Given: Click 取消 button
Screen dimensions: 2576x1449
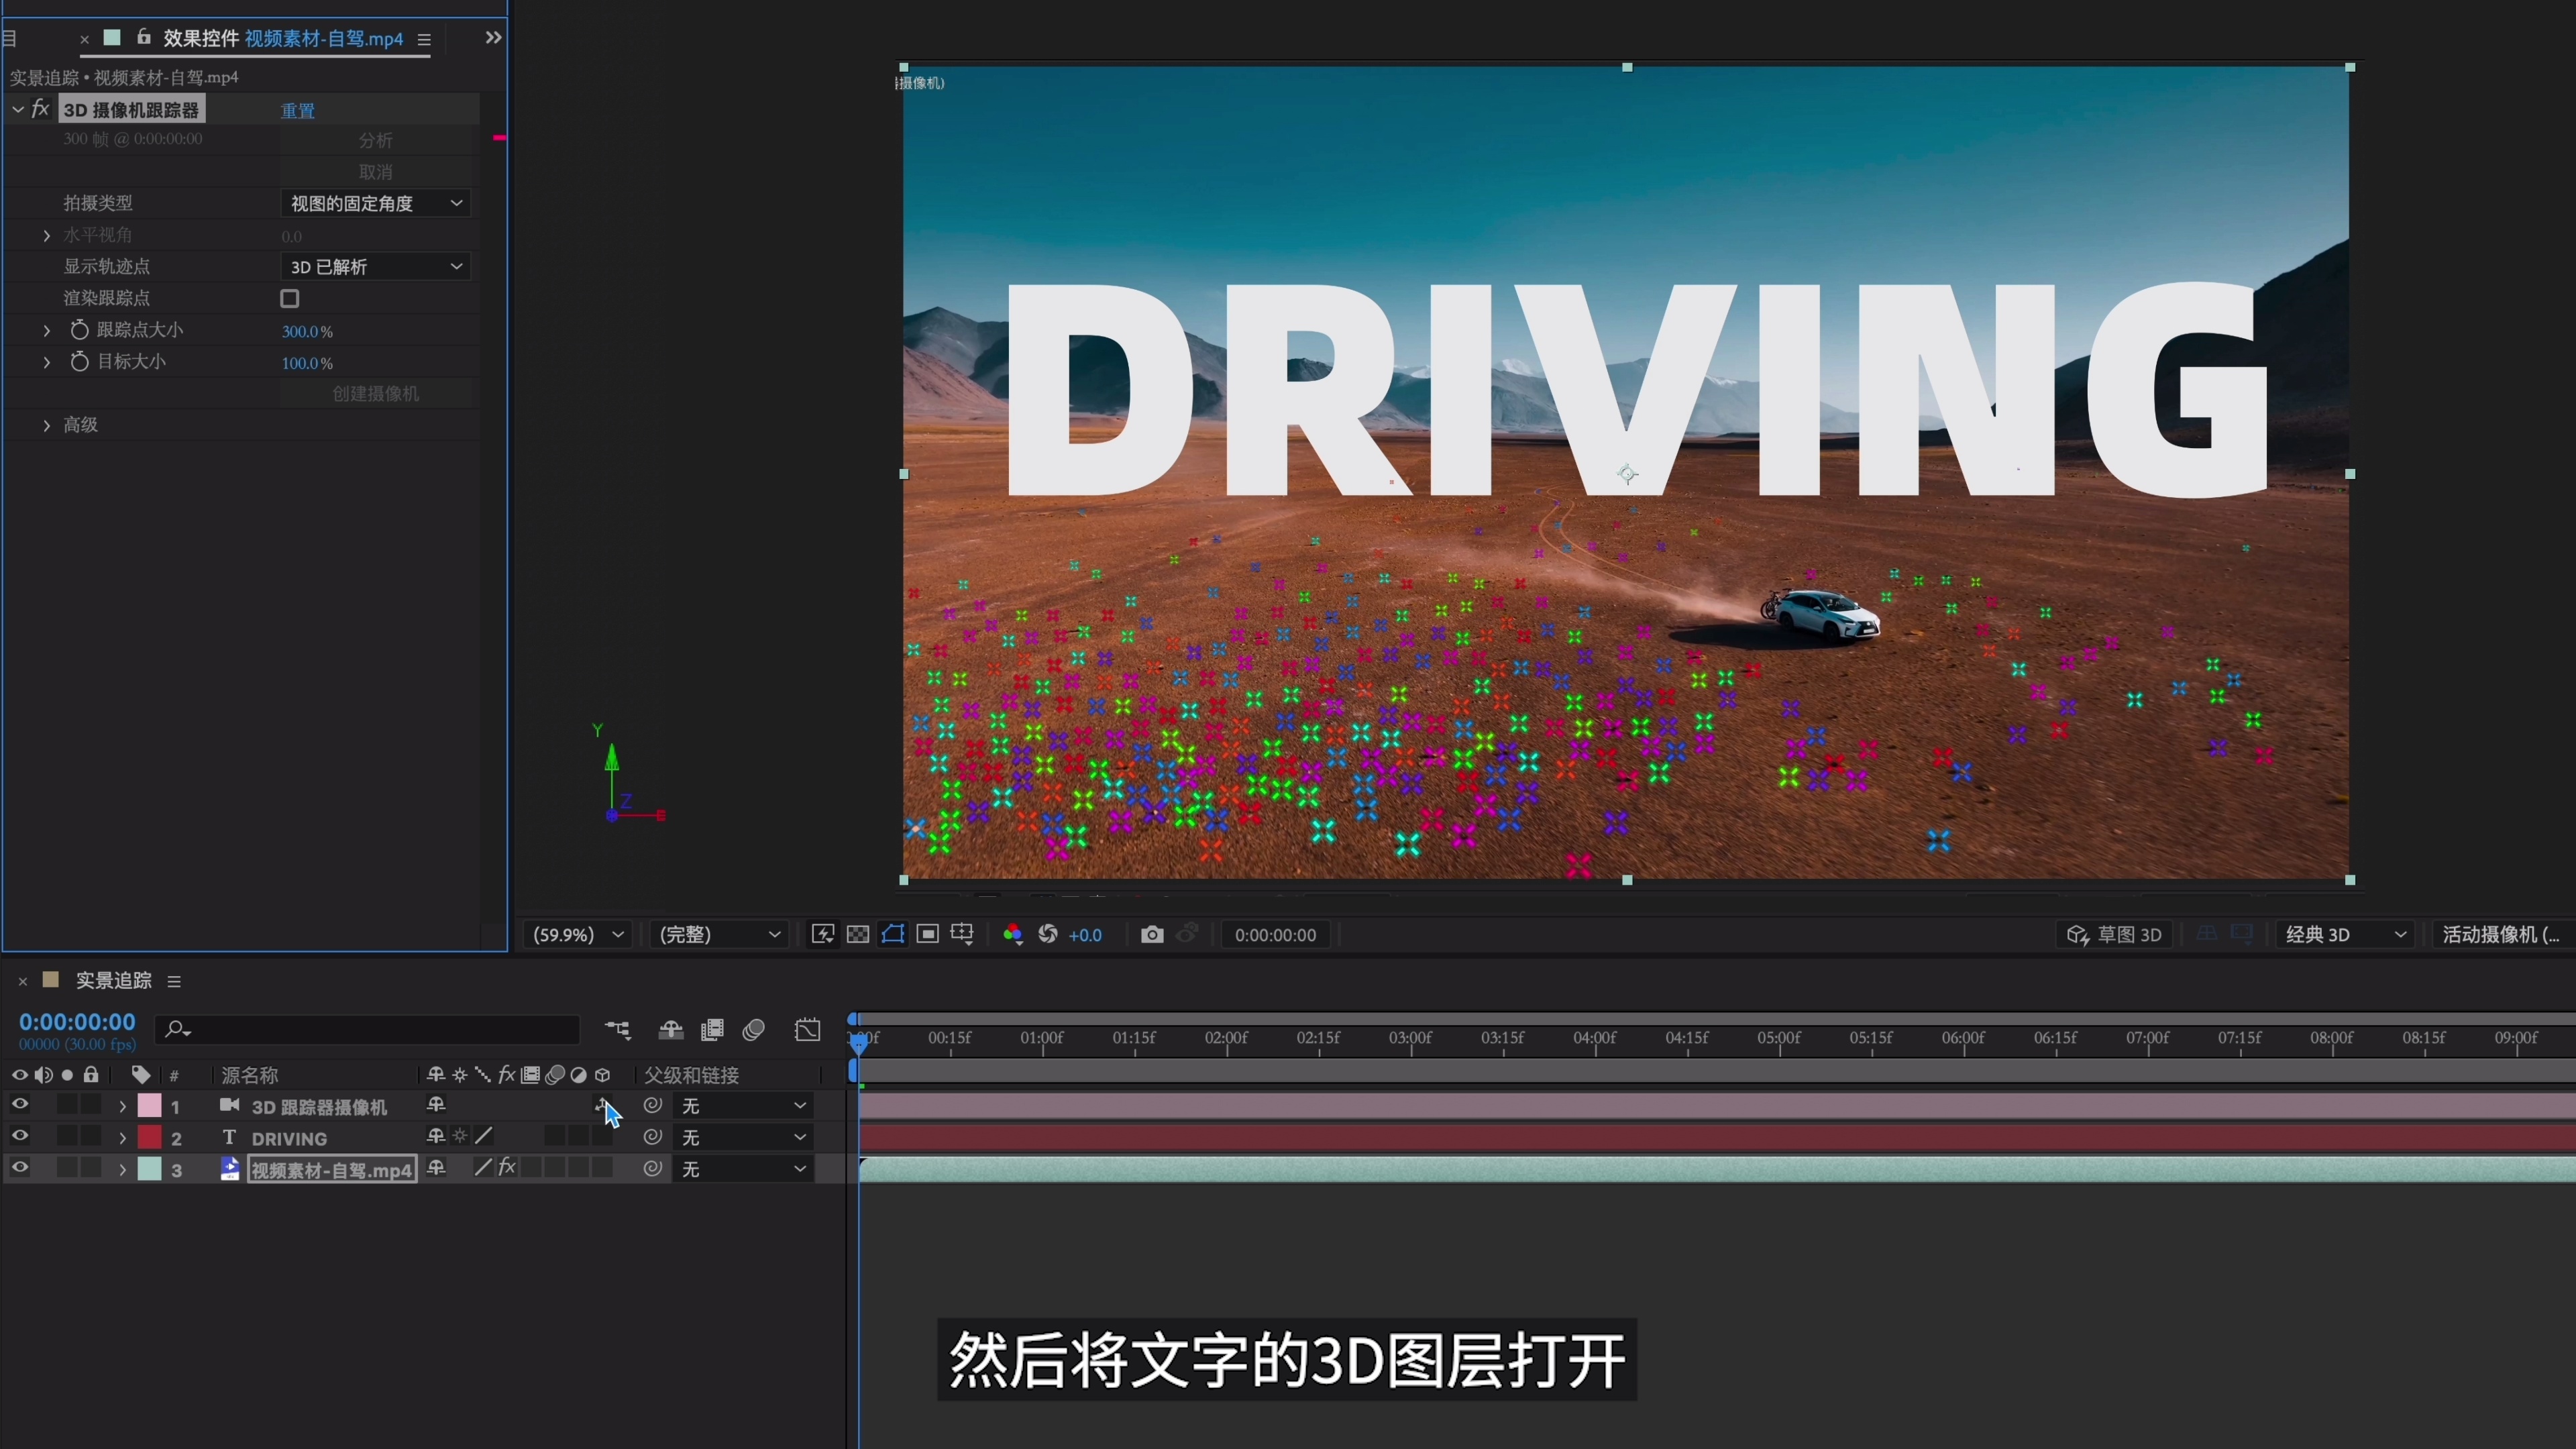Looking at the screenshot, I should point(375,172).
